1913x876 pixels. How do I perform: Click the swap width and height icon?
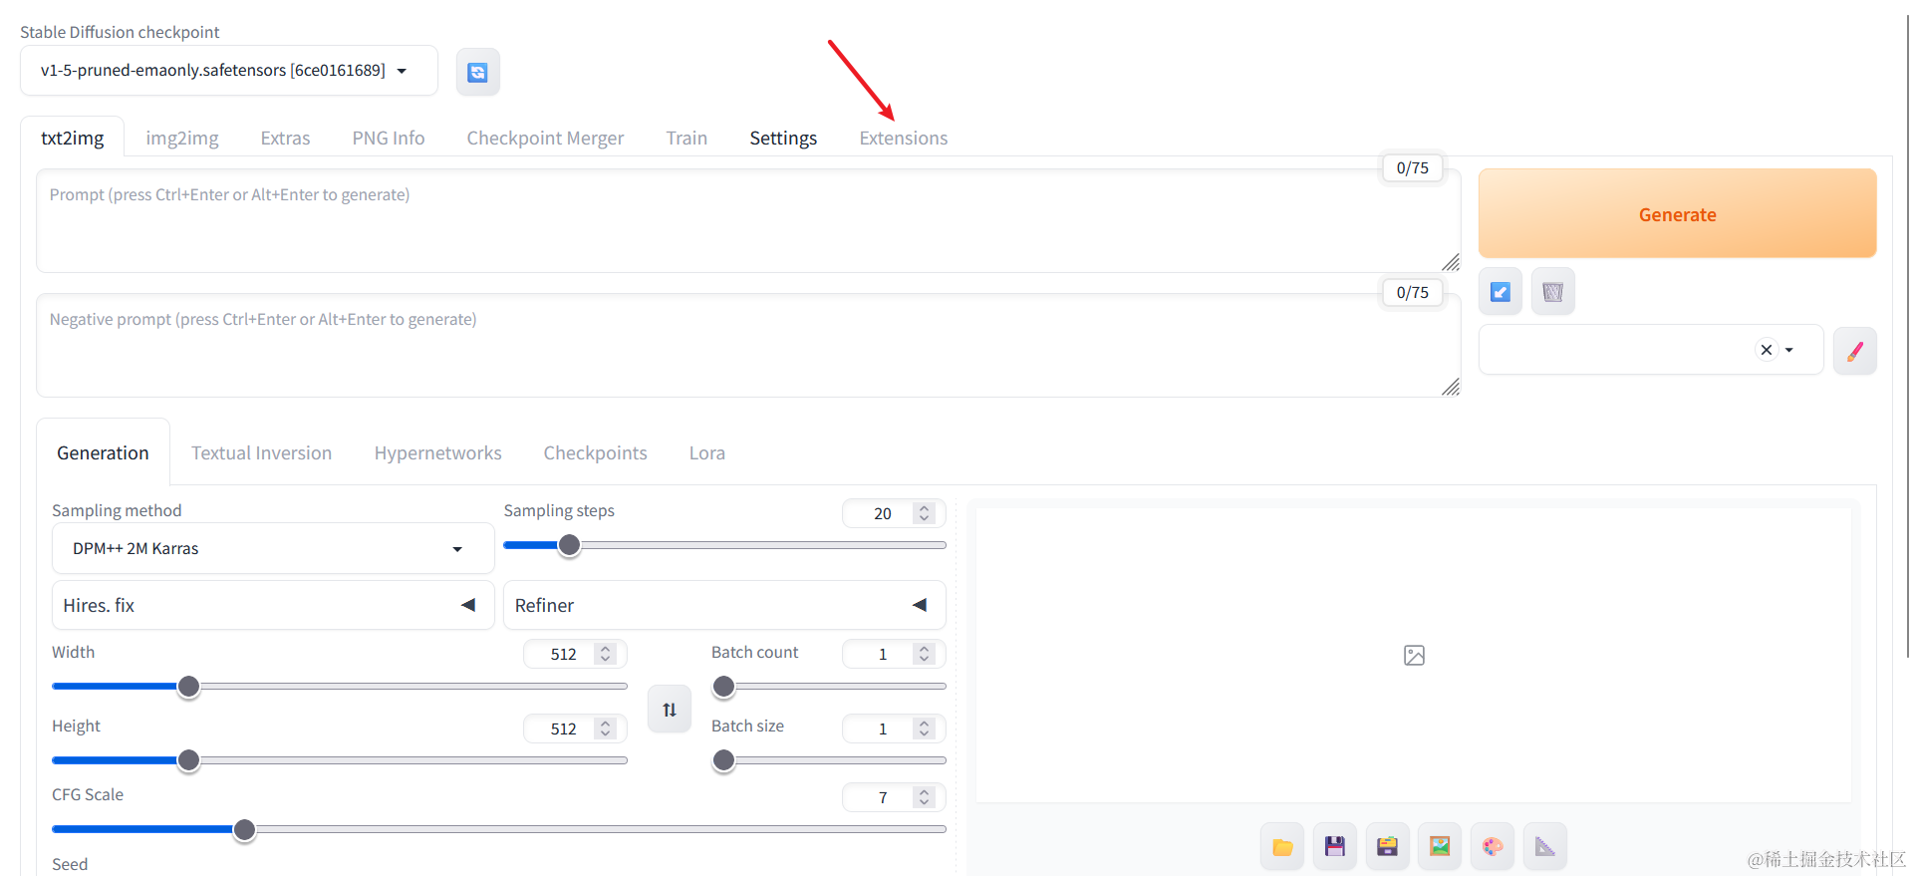670,710
